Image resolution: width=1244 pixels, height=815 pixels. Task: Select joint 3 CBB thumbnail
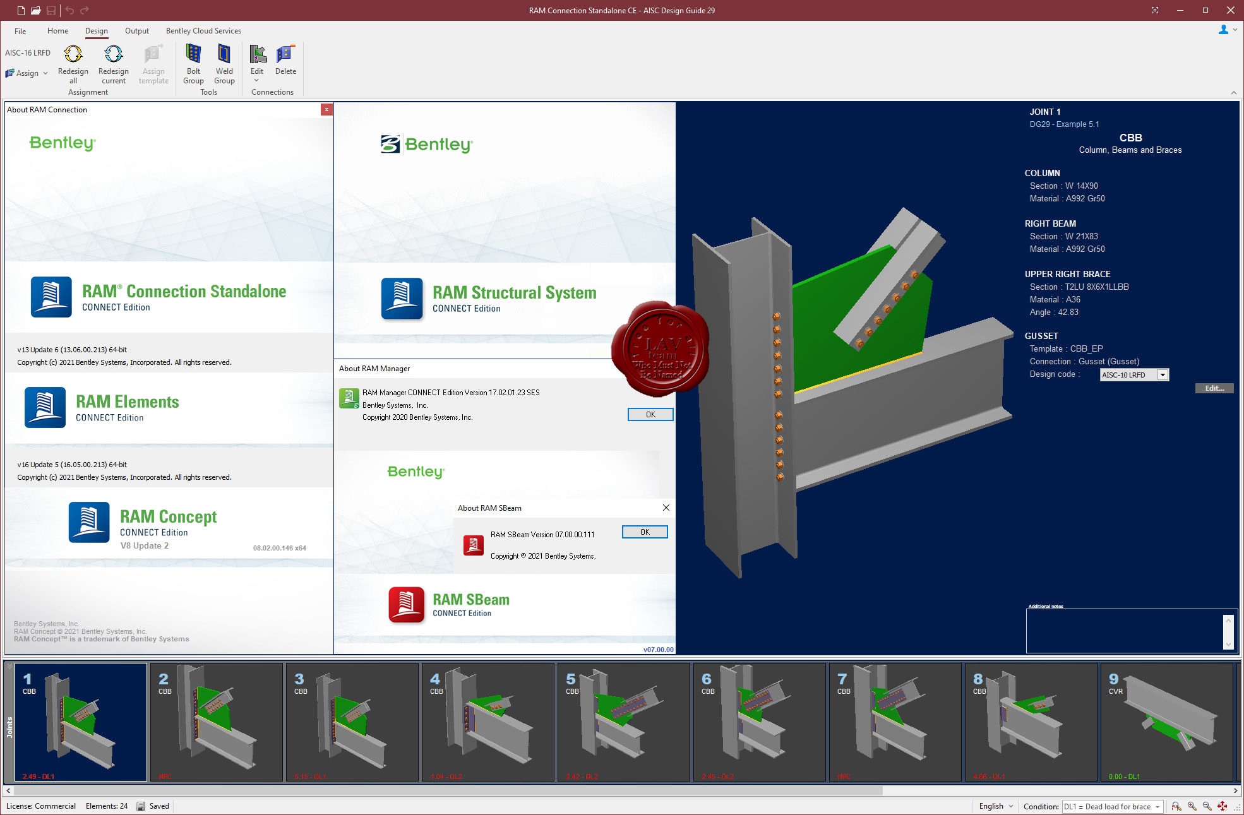352,722
